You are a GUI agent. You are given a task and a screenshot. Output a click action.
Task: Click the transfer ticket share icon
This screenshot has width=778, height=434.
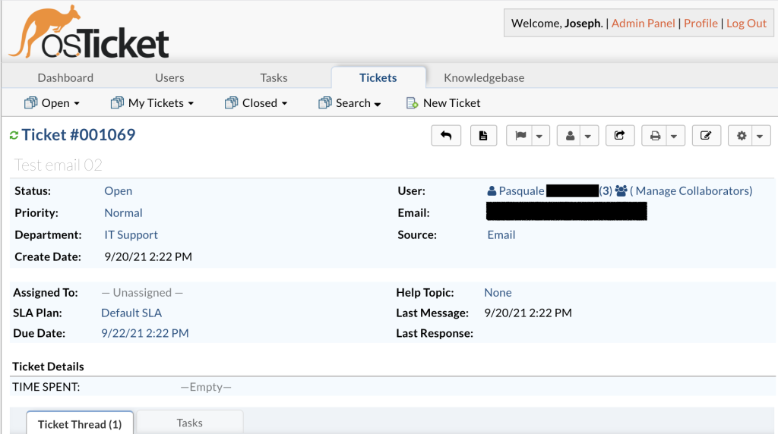point(620,135)
